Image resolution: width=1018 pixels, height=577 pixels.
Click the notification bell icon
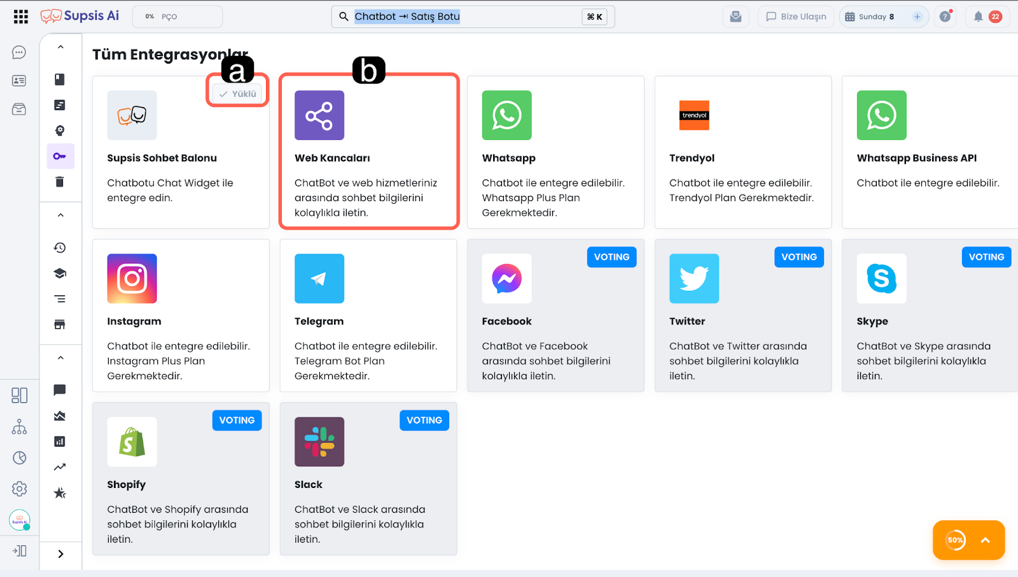pos(979,17)
